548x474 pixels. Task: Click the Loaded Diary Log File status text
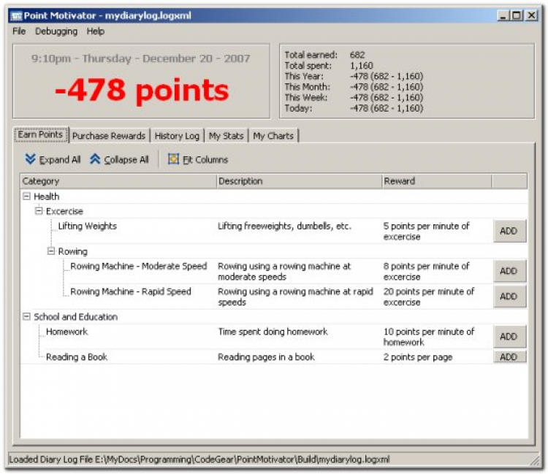pyautogui.click(x=199, y=459)
